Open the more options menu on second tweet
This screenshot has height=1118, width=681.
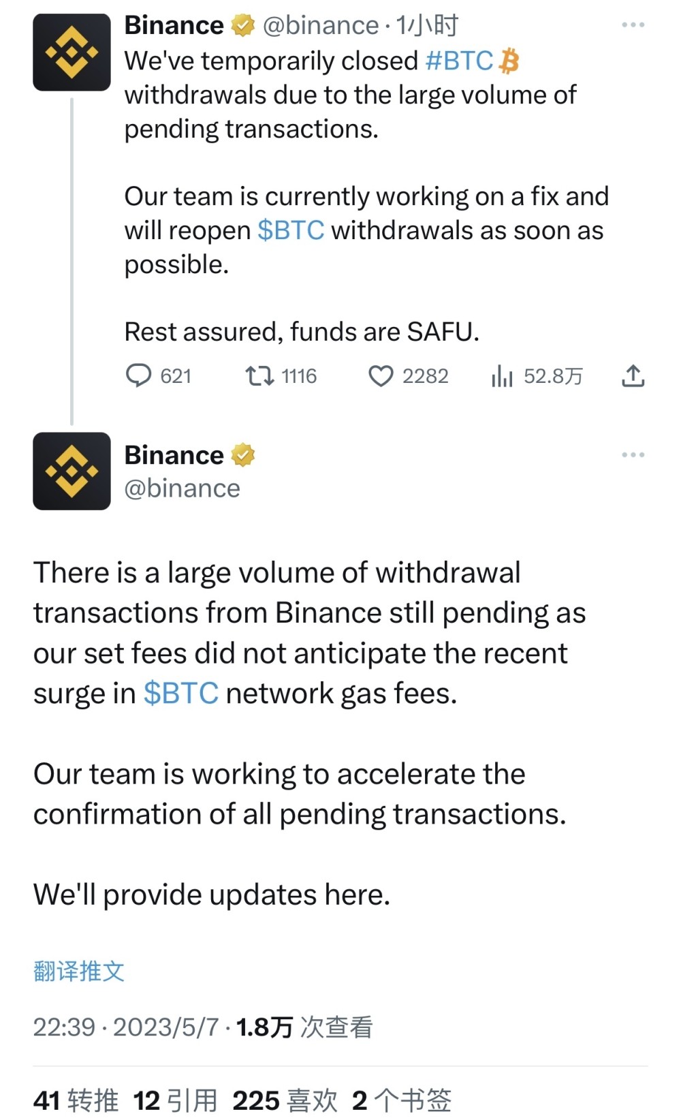633,454
